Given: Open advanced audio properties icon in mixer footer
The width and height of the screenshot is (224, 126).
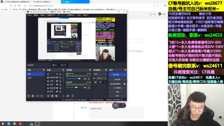Looking at the screenshot, I should point(68,96).
